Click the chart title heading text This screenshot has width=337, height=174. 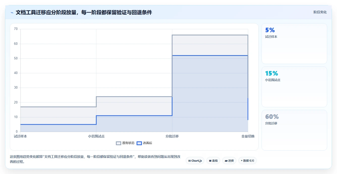tap(84, 13)
